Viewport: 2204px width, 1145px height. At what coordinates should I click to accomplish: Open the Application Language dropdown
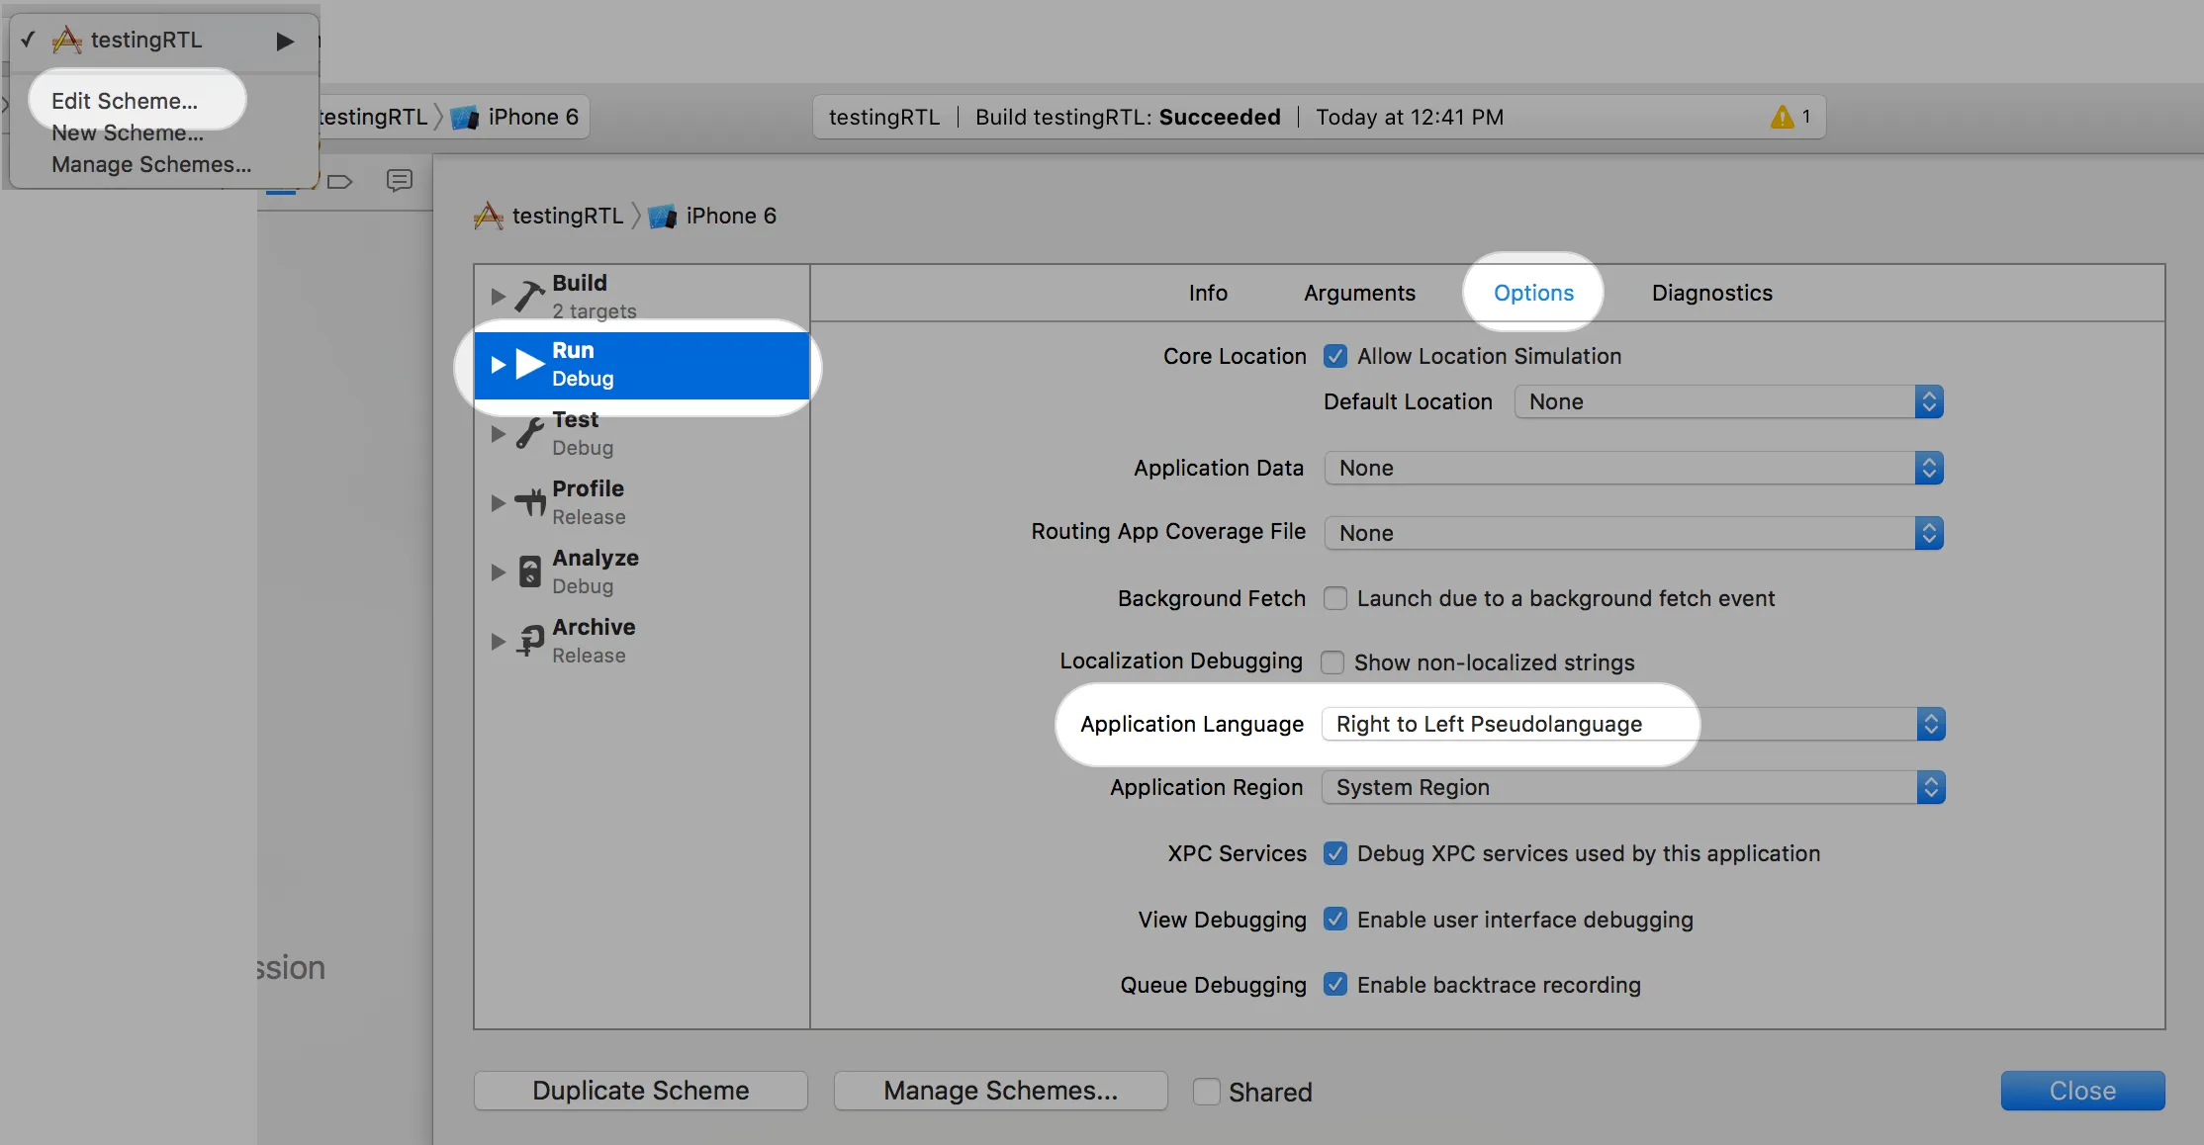(1632, 724)
